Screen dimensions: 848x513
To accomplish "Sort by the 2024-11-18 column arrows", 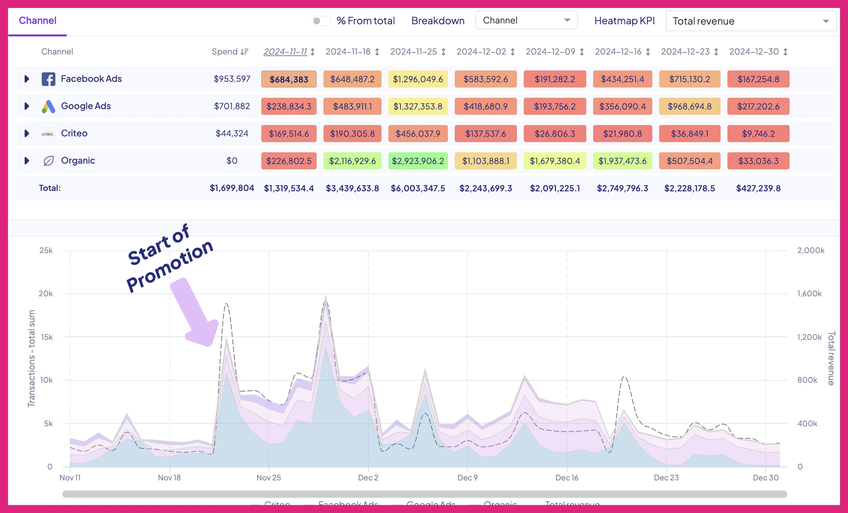I will pos(377,52).
